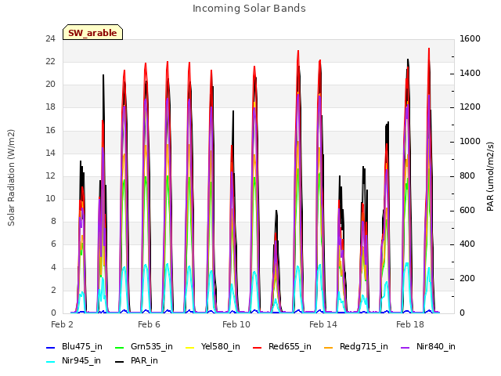Click the 600 right y-axis value

(x=467, y=211)
